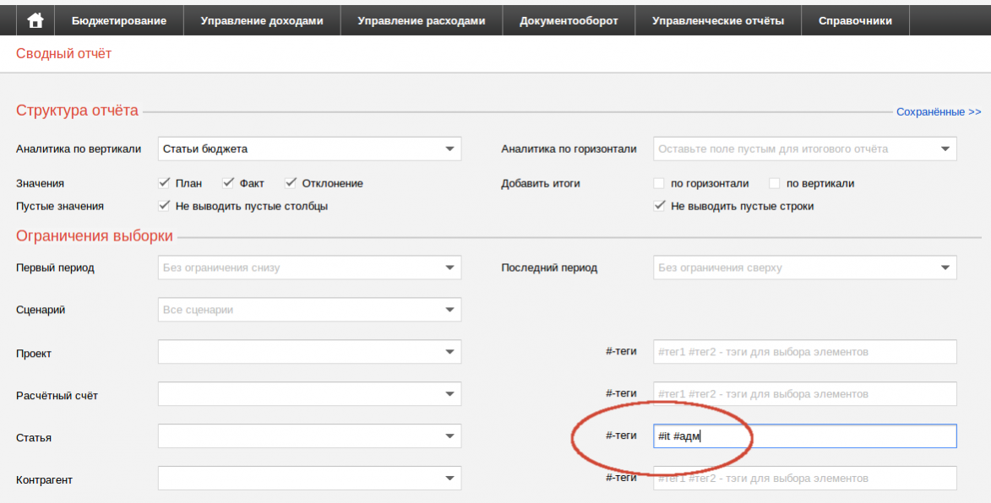Click the home icon in navigation bar
This screenshot has height=503, width=991.
pos(35,20)
